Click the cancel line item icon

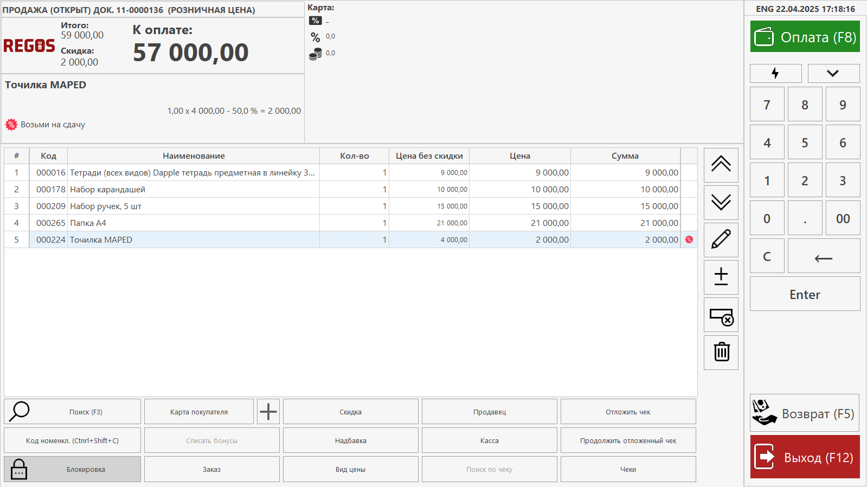point(721,315)
